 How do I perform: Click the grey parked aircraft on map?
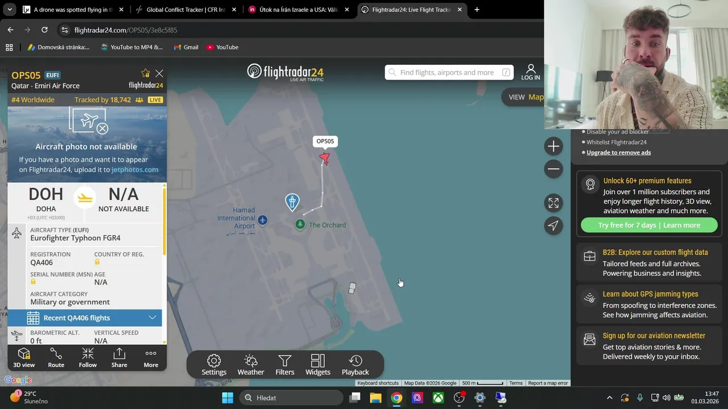(352, 289)
